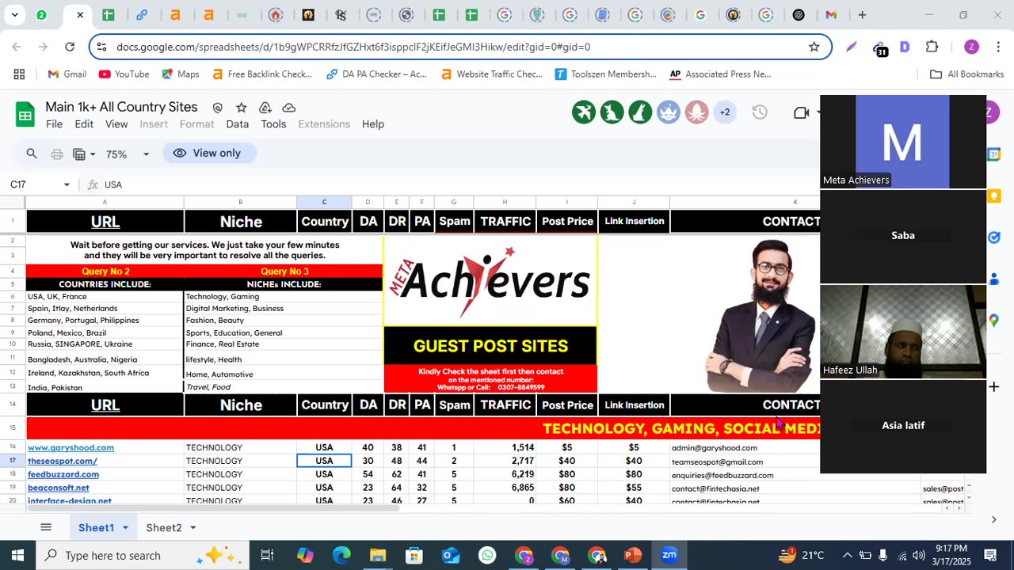Open the www.garyshood.com link
The image size is (1014, 570).
(x=71, y=448)
